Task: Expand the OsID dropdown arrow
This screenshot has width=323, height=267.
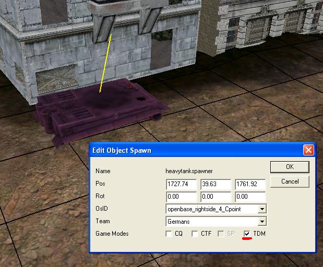Action: (262, 209)
